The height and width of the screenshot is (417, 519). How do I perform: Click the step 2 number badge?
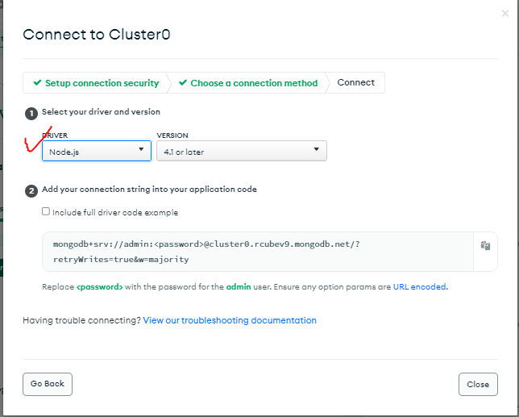pos(31,191)
